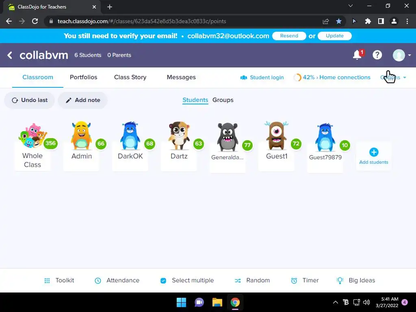Click Undo last button
This screenshot has width=416, height=312.
pyautogui.click(x=29, y=100)
